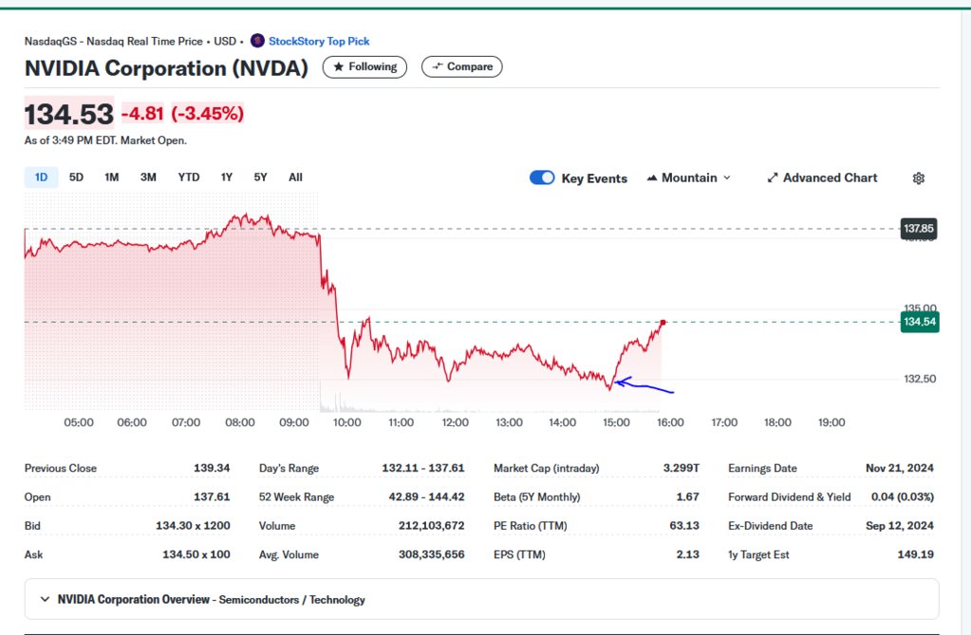This screenshot has width=971, height=635.
Task: Click the percent change (-3.45%) value
Action: 208,113
